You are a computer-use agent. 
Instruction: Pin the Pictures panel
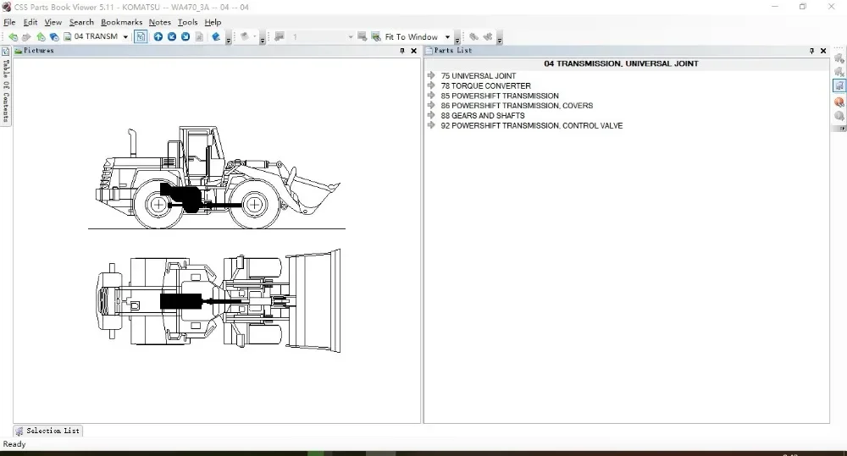(x=402, y=51)
